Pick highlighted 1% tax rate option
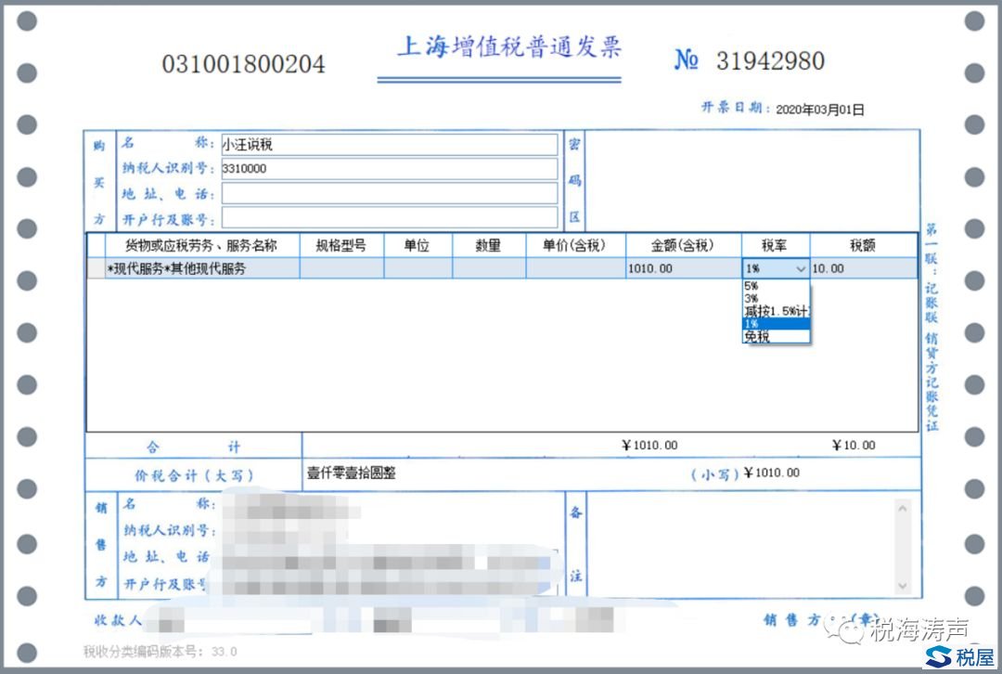Image resolution: width=1002 pixels, height=674 pixels. tap(776, 324)
